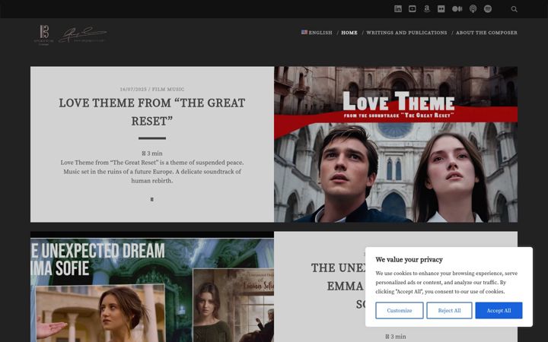The height and width of the screenshot is (342, 548).
Task: Open the partially hidden Unexpected Dream post title
Action: (x=337, y=287)
